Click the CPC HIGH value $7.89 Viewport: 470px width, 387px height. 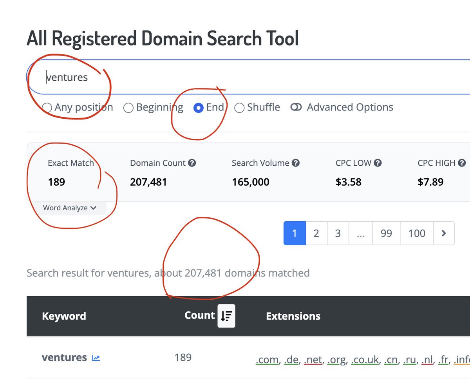tap(430, 182)
